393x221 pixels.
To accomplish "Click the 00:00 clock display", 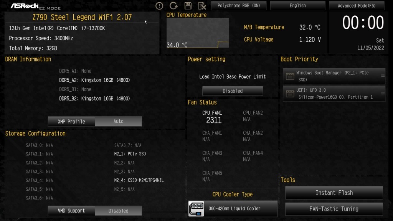I will [363, 23].
